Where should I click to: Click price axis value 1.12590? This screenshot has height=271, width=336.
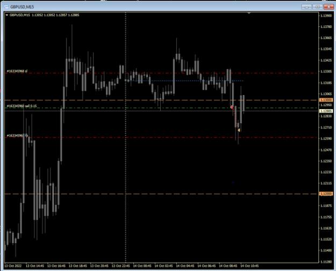coord(326,139)
